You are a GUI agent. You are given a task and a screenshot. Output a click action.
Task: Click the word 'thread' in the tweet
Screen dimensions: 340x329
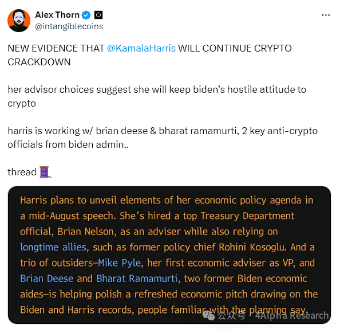coord(22,172)
